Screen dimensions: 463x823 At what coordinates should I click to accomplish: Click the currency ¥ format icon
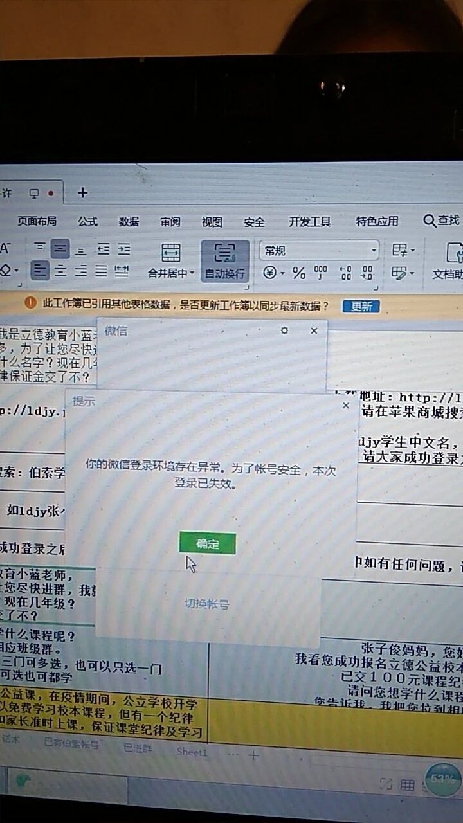[x=269, y=273]
